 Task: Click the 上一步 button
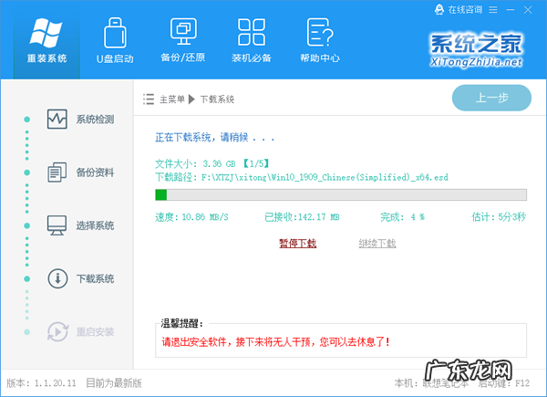point(491,98)
